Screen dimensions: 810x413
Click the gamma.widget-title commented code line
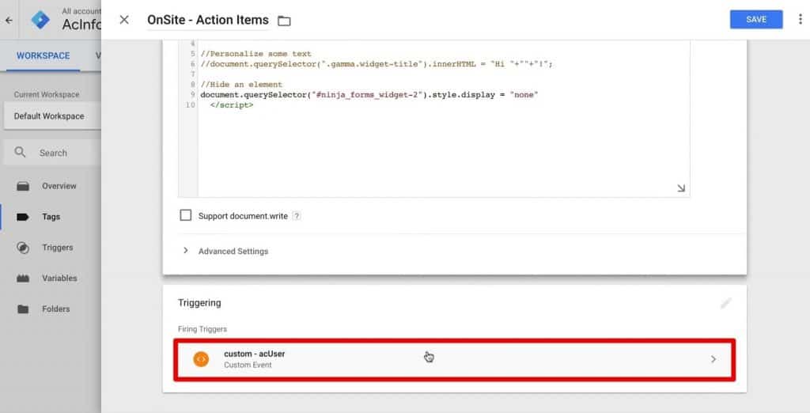pyautogui.click(x=377, y=64)
